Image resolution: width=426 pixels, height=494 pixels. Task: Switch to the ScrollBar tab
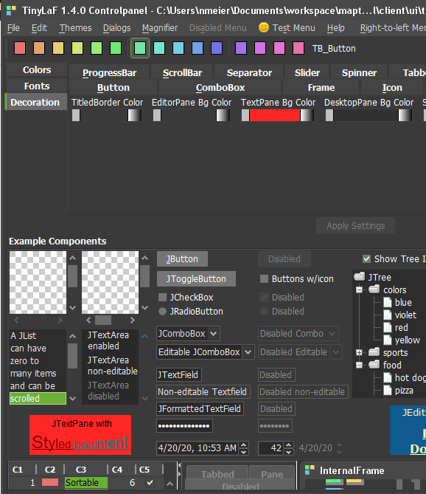[182, 72]
